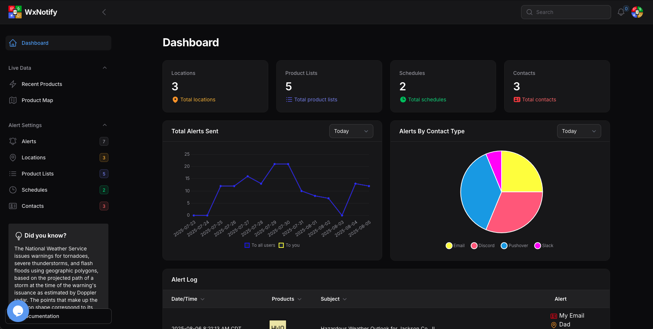This screenshot has height=329, width=653.
Task: Open Total Alerts Sent period dropdown
Action: pyautogui.click(x=351, y=131)
